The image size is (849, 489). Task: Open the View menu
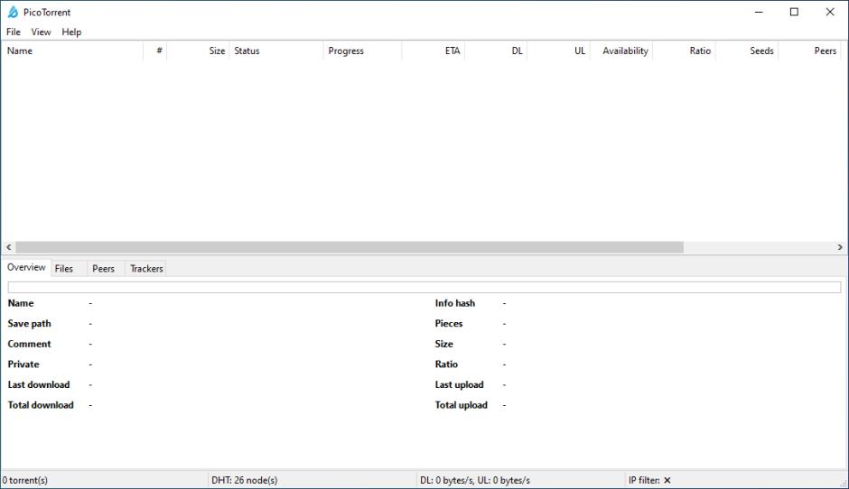(42, 32)
